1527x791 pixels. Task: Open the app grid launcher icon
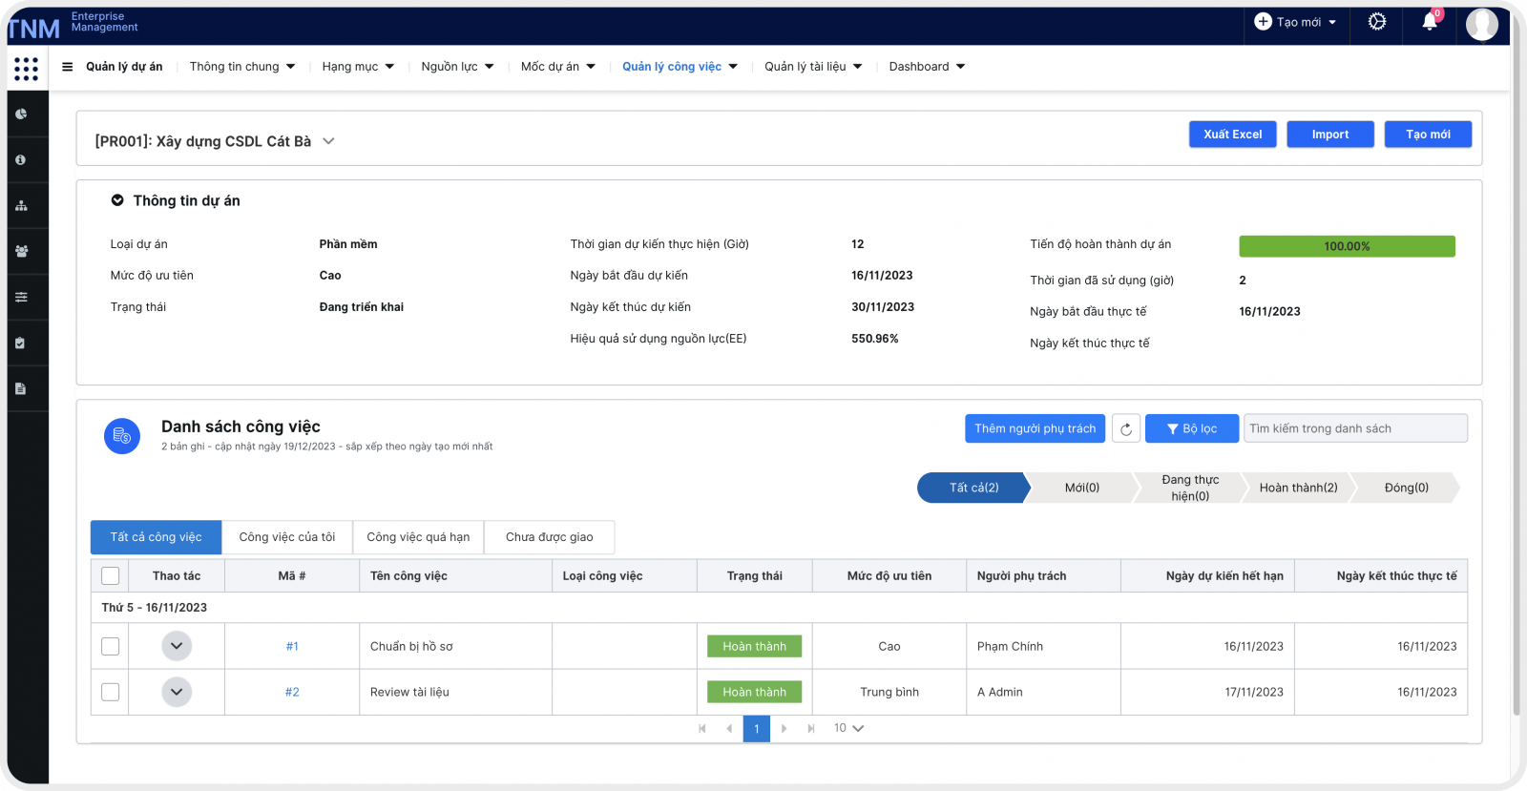click(x=27, y=69)
